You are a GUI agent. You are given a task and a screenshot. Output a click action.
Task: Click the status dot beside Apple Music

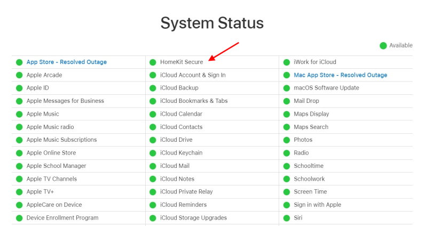(x=19, y=114)
